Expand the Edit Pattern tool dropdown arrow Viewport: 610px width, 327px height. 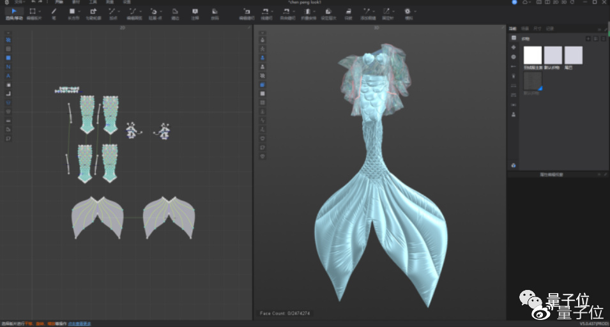(x=41, y=11)
